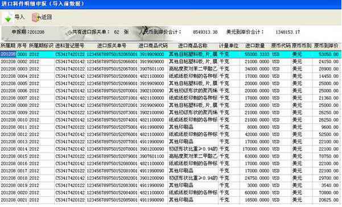This screenshot has height=207, width=342.
Task: Click the 导入 button label
Action: click(19, 17)
